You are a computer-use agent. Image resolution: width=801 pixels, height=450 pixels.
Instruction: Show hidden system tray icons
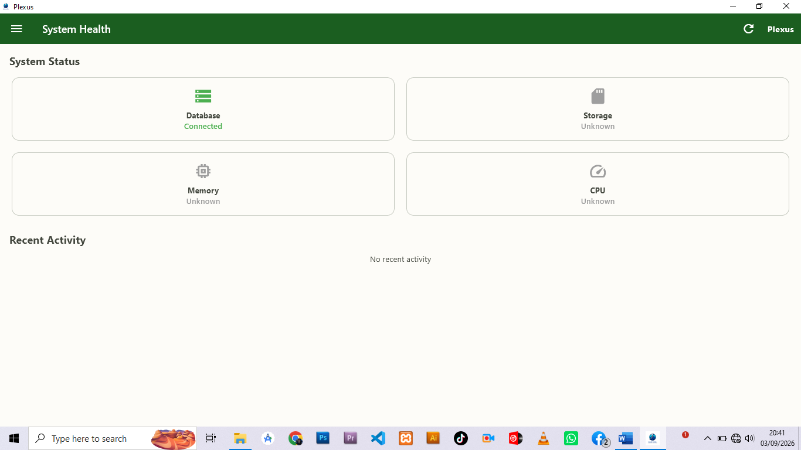pos(707,438)
